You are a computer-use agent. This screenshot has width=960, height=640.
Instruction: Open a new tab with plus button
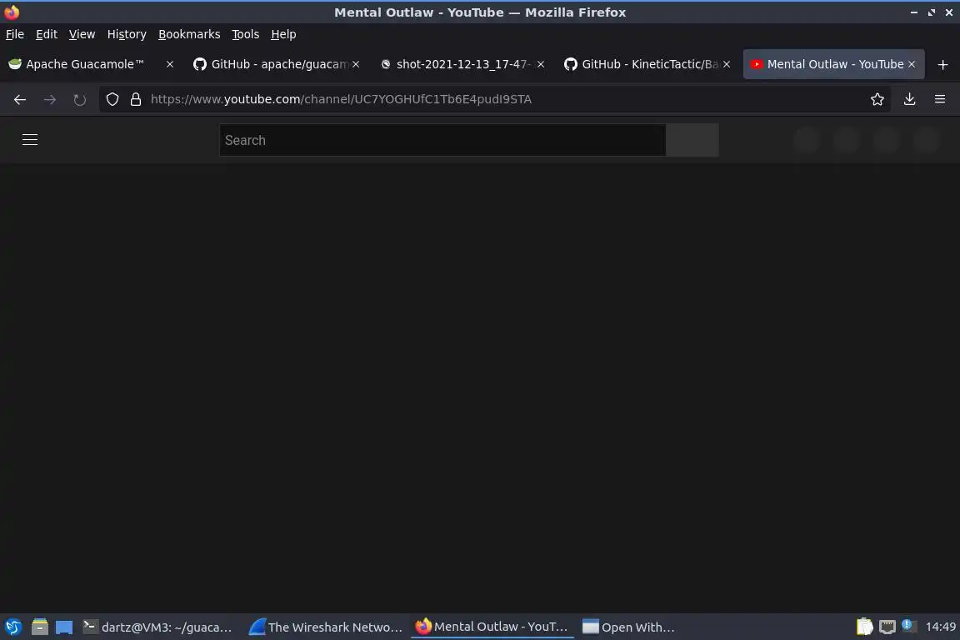(x=942, y=64)
